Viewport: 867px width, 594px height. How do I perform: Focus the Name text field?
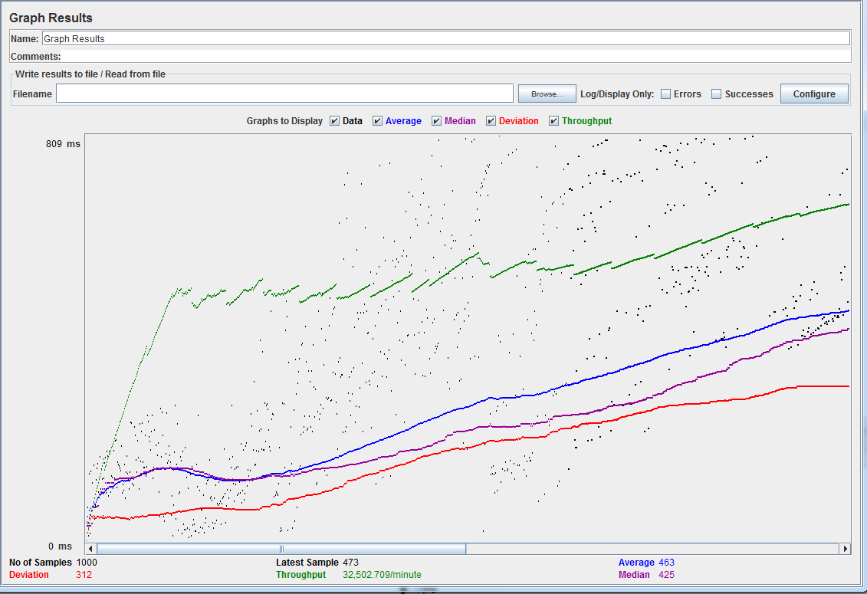(x=445, y=39)
